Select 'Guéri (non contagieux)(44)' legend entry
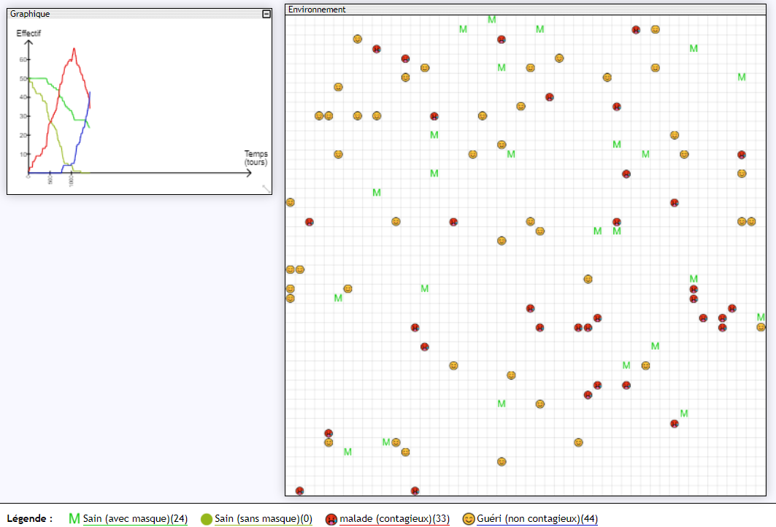Image resolution: width=776 pixels, height=527 pixels. pos(537,519)
